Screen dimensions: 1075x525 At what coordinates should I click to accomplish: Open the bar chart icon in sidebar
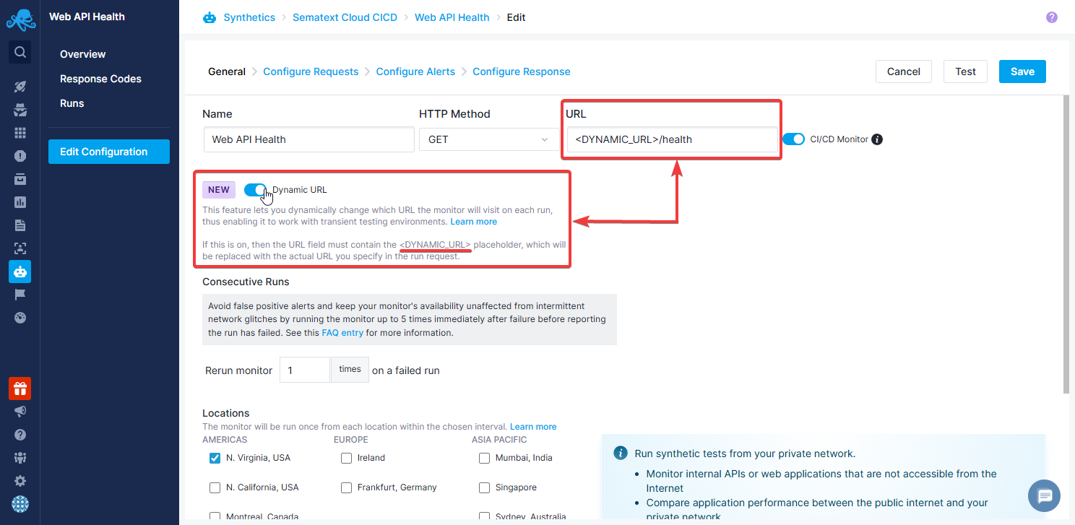tap(20, 202)
